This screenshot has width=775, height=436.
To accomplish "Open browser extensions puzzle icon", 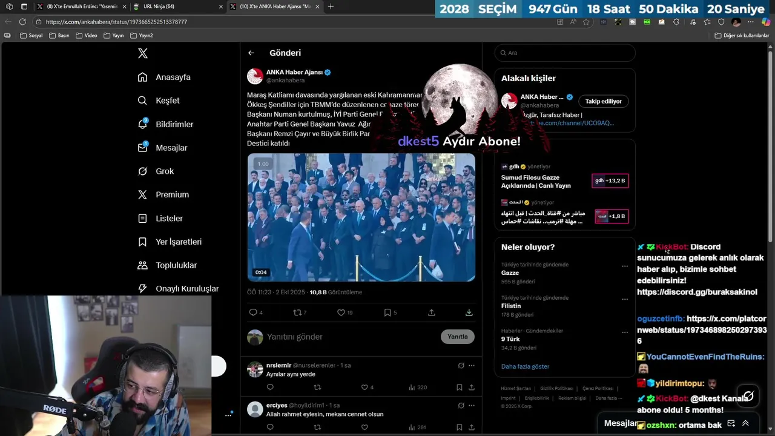I will click(676, 22).
